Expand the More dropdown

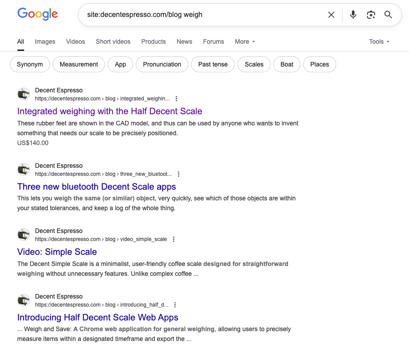[245, 42]
